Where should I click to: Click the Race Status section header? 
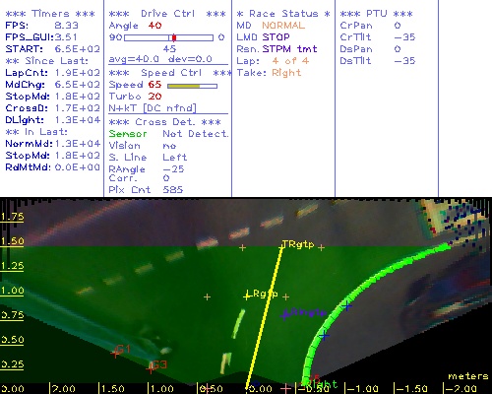[283, 14]
